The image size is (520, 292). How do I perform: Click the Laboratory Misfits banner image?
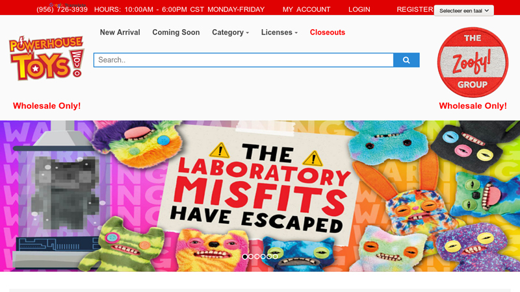(x=260, y=196)
